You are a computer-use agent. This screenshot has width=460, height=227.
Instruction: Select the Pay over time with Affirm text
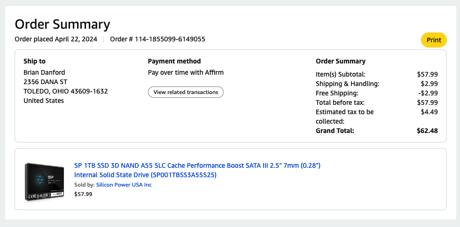(186, 72)
